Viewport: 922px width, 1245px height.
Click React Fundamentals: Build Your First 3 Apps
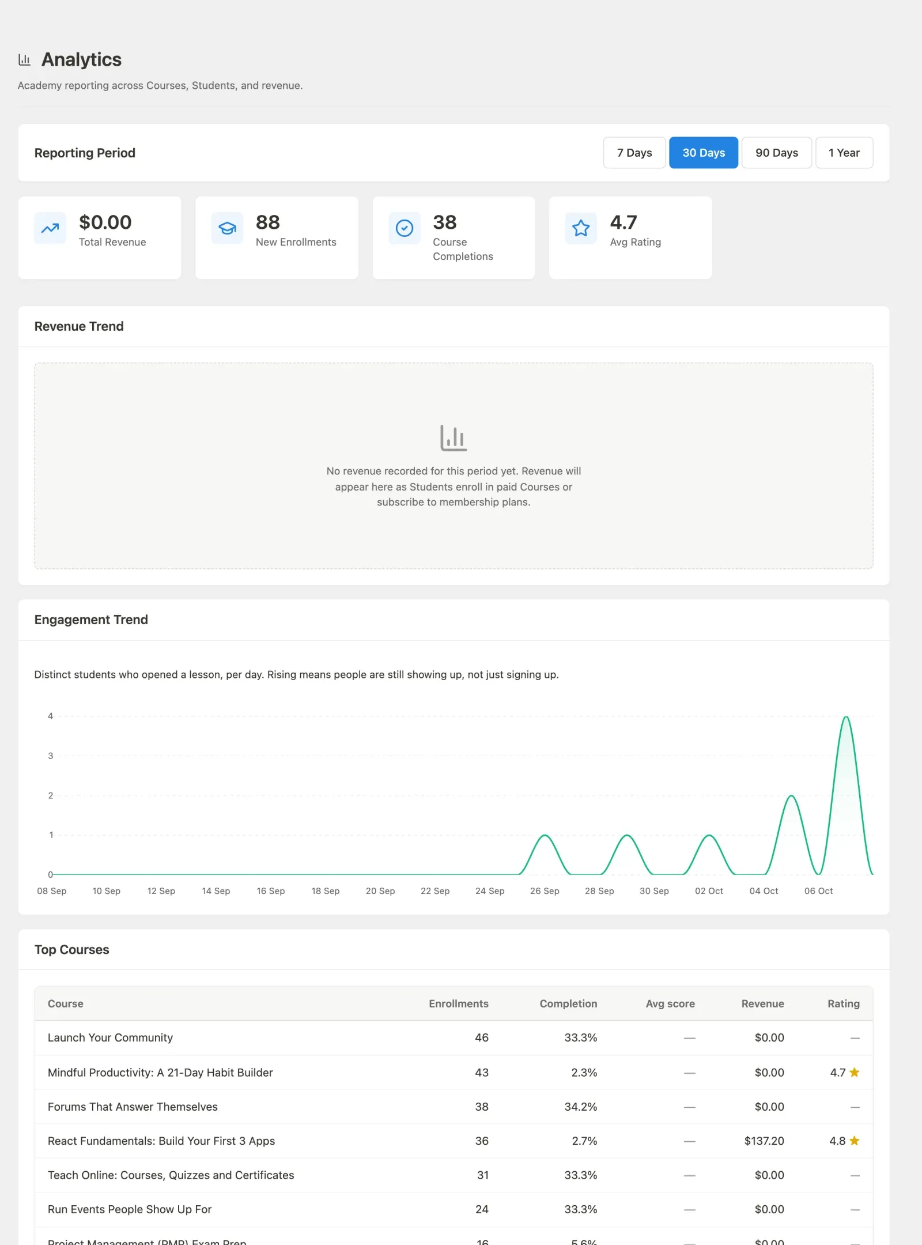(x=161, y=1141)
